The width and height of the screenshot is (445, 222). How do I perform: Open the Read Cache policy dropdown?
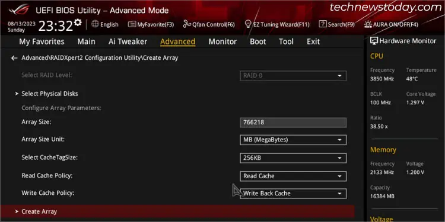coord(293,176)
